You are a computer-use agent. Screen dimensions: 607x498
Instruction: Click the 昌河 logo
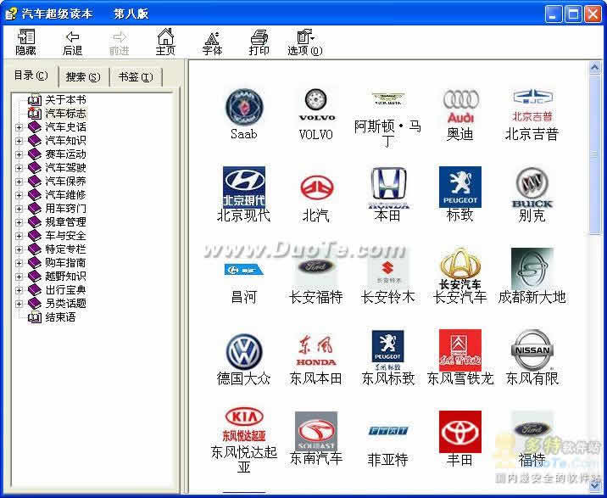(243, 269)
